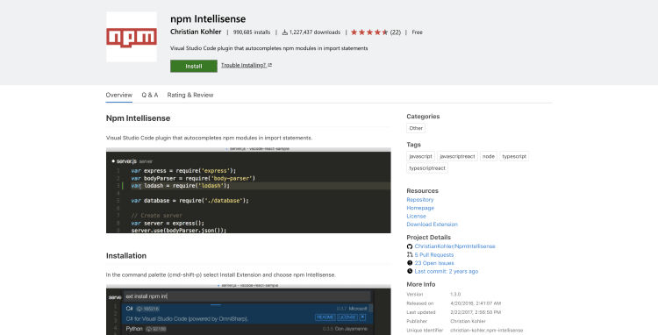Image resolution: width=658 pixels, height=335 pixels.
Task: Select the javascript tag
Action: pos(420,156)
